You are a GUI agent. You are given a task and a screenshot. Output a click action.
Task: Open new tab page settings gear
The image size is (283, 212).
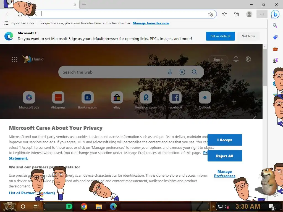[x=248, y=59]
